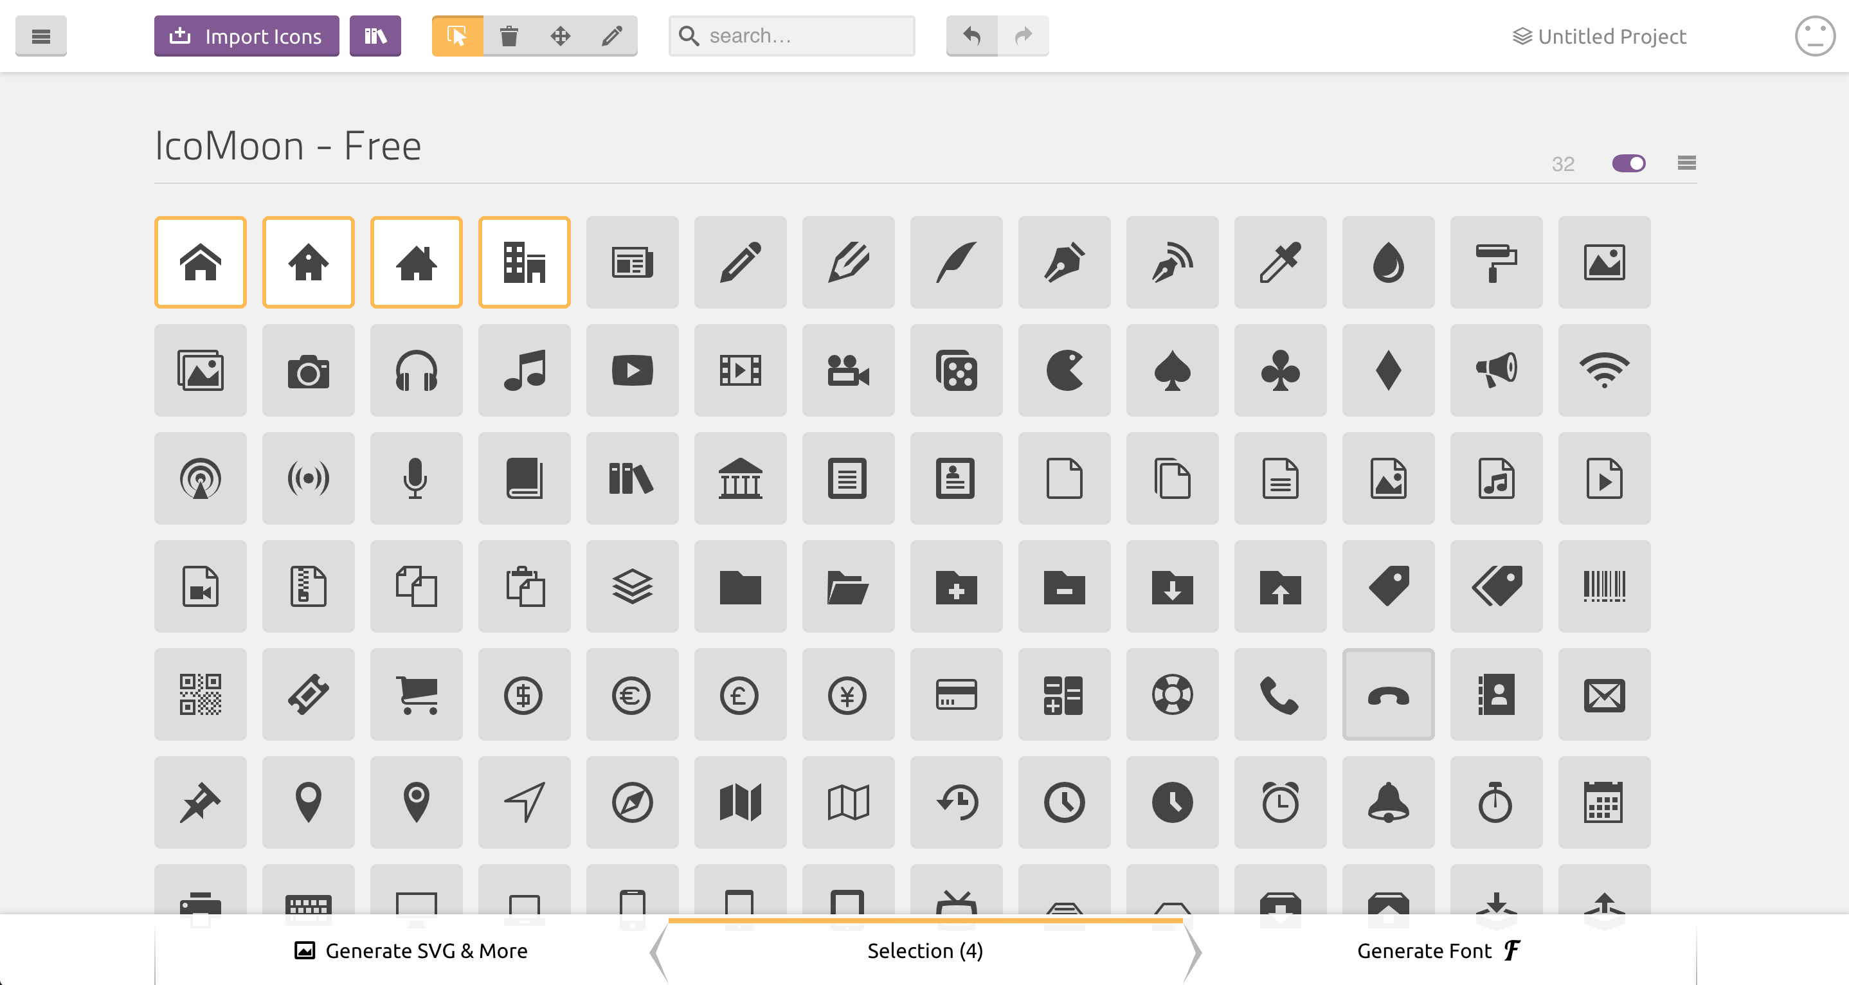Click the undo arrow
This screenshot has height=985, width=1849.
(x=972, y=36)
